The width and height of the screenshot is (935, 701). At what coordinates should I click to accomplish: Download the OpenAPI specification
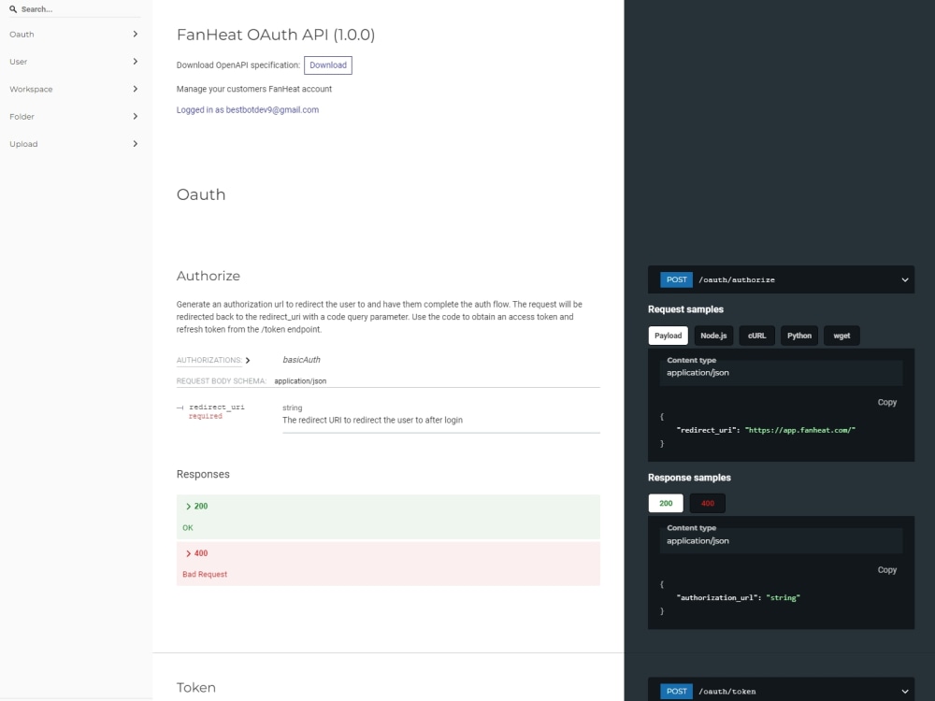[x=328, y=65]
